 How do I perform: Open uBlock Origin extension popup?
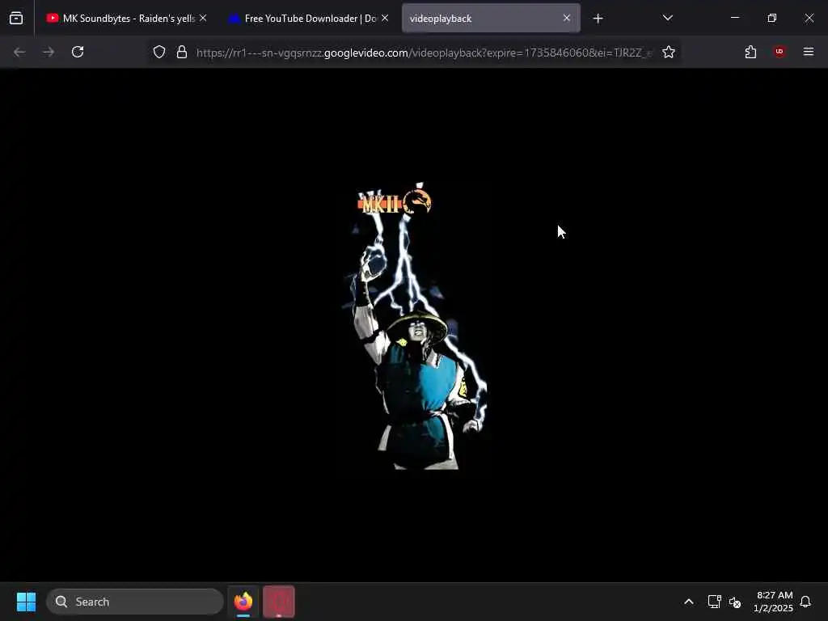click(x=779, y=52)
